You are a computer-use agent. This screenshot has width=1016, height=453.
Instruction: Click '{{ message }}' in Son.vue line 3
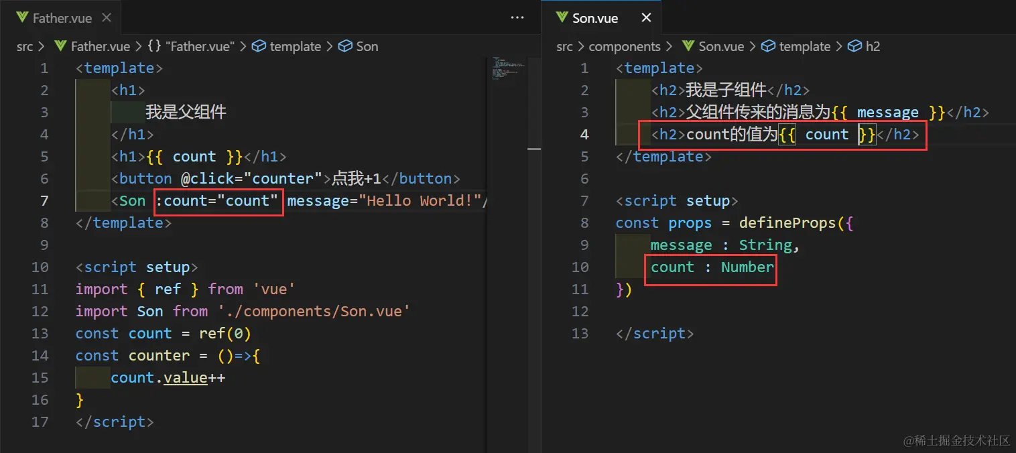tap(888, 112)
